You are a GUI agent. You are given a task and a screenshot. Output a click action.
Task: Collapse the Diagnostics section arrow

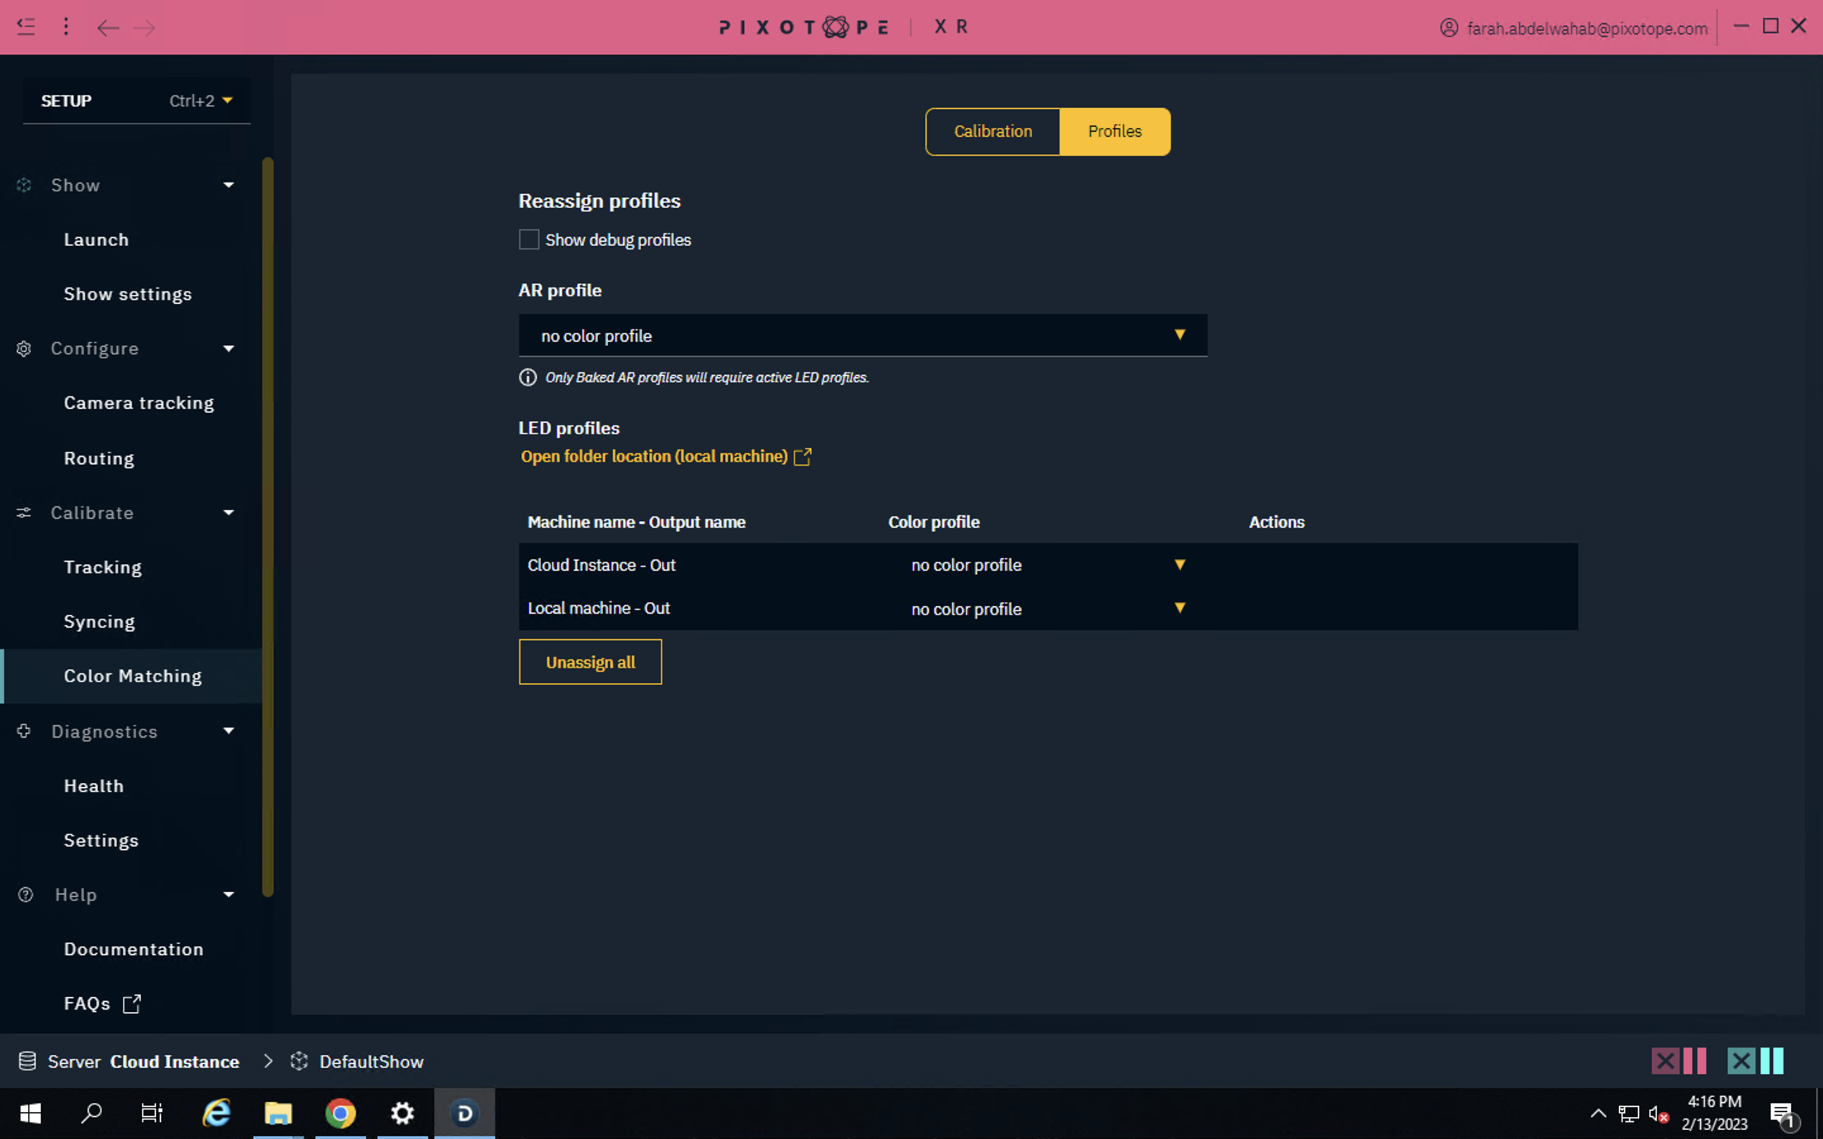(x=229, y=731)
